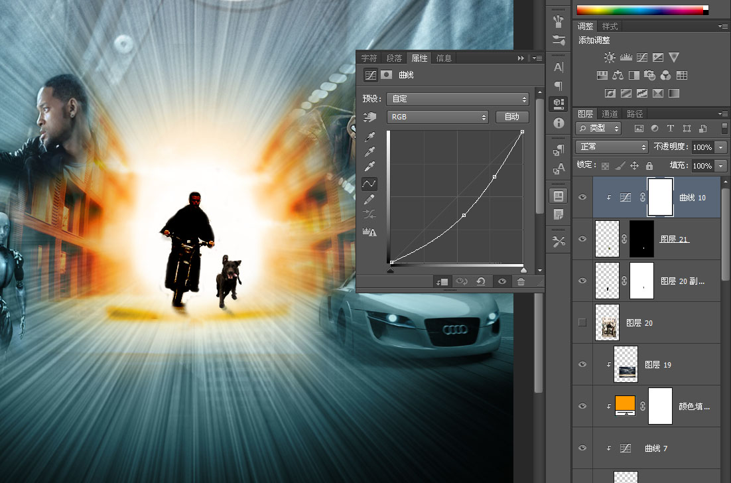Hide the 曲线 7 layer
The width and height of the screenshot is (731, 483).
582,448
